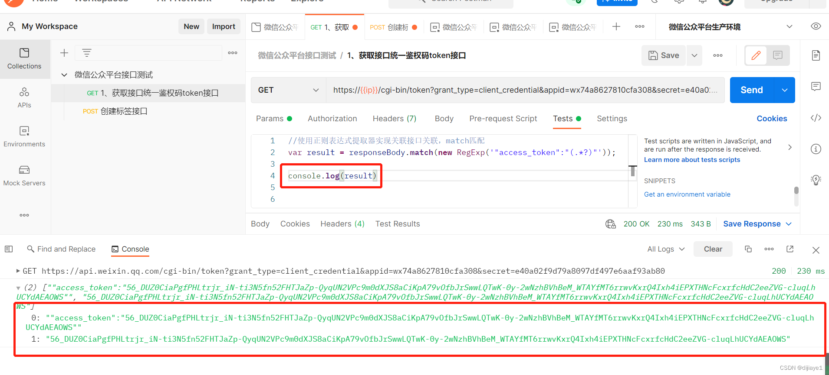Open code snippet icon in right sidebar
The image size is (829, 375).
point(816,118)
